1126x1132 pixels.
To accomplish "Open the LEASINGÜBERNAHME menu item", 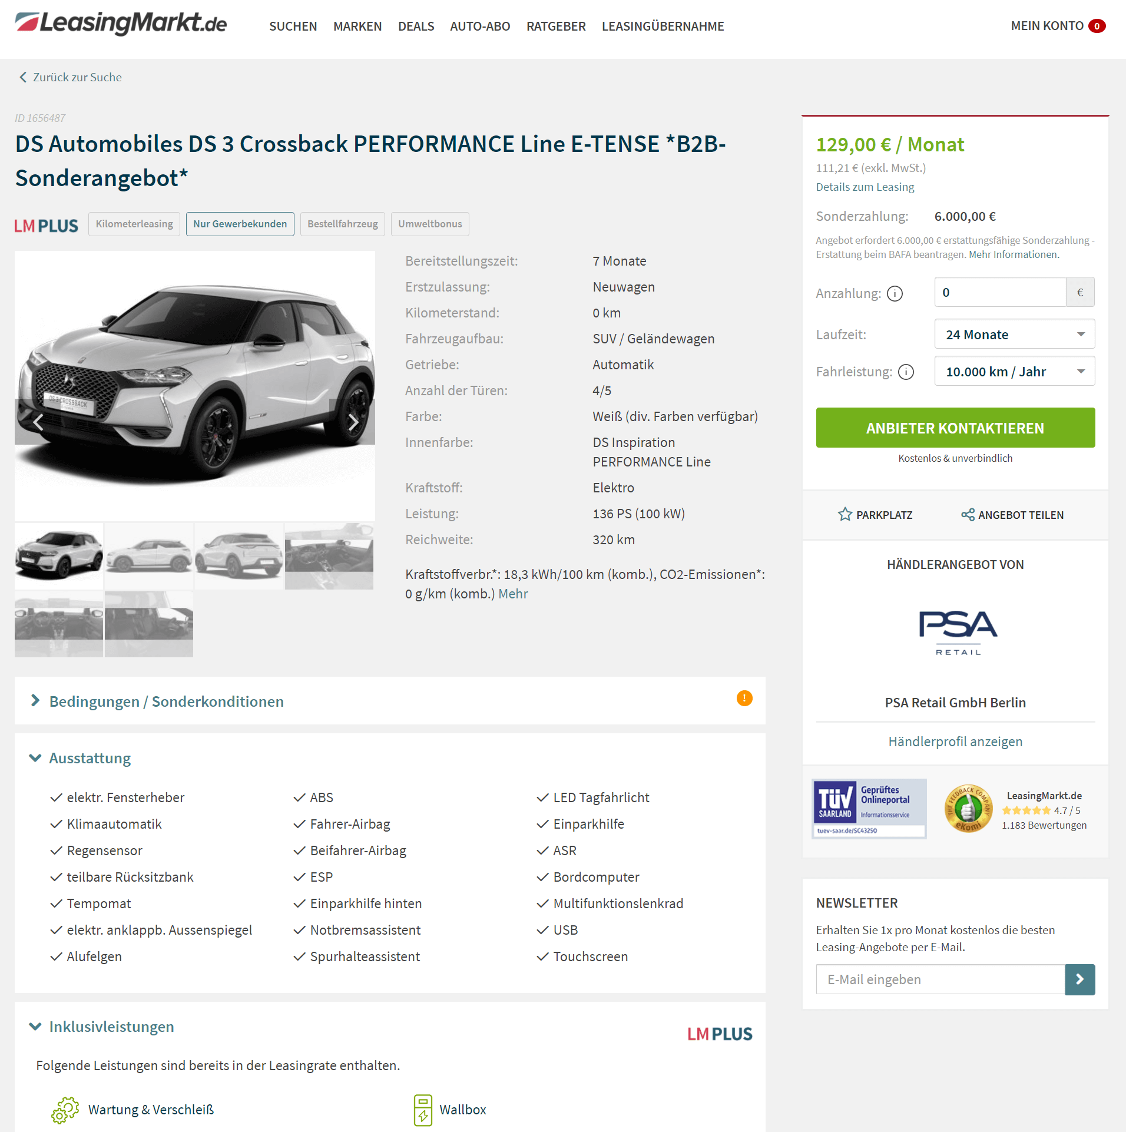I will (x=663, y=26).
